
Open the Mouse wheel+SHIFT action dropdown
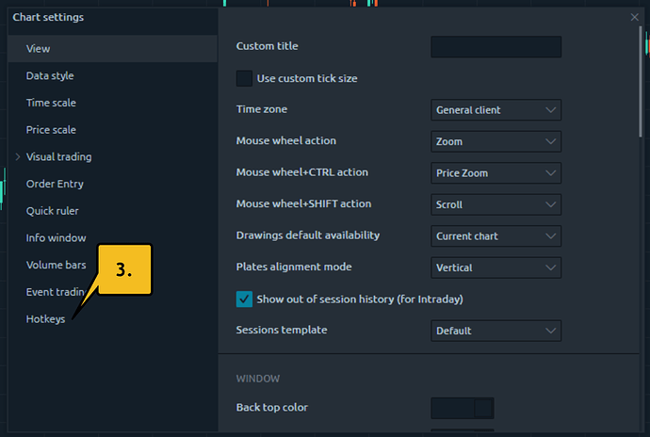pos(496,204)
